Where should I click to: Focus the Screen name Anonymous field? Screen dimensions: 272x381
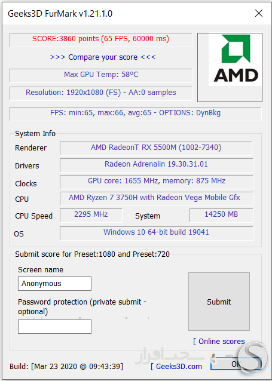tap(55, 284)
